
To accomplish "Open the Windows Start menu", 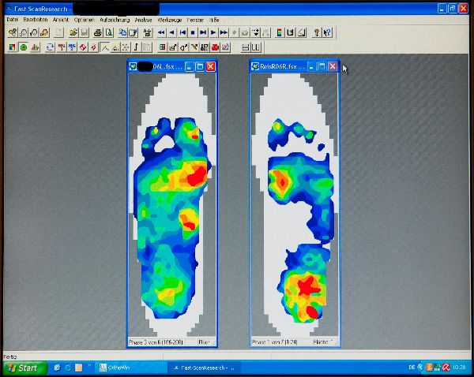I will (x=22, y=368).
